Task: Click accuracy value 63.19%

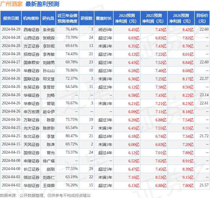Action: (x=72, y=177)
